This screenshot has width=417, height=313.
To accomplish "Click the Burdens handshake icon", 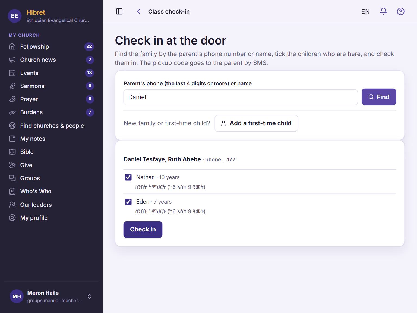I will click(12, 112).
